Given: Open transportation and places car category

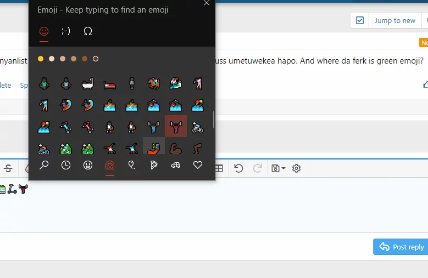Looking at the screenshot, I should 176,165.
